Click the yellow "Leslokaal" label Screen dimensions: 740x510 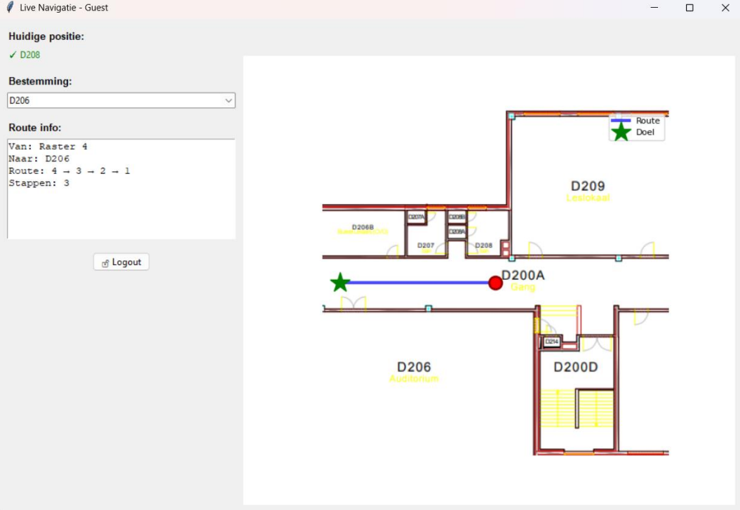[x=588, y=198]
